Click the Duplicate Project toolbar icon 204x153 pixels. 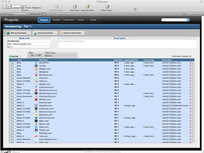87,7
